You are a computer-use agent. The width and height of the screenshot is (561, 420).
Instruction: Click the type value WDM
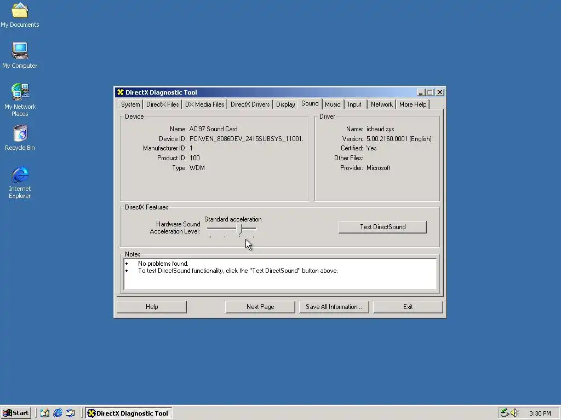[197, 168]
